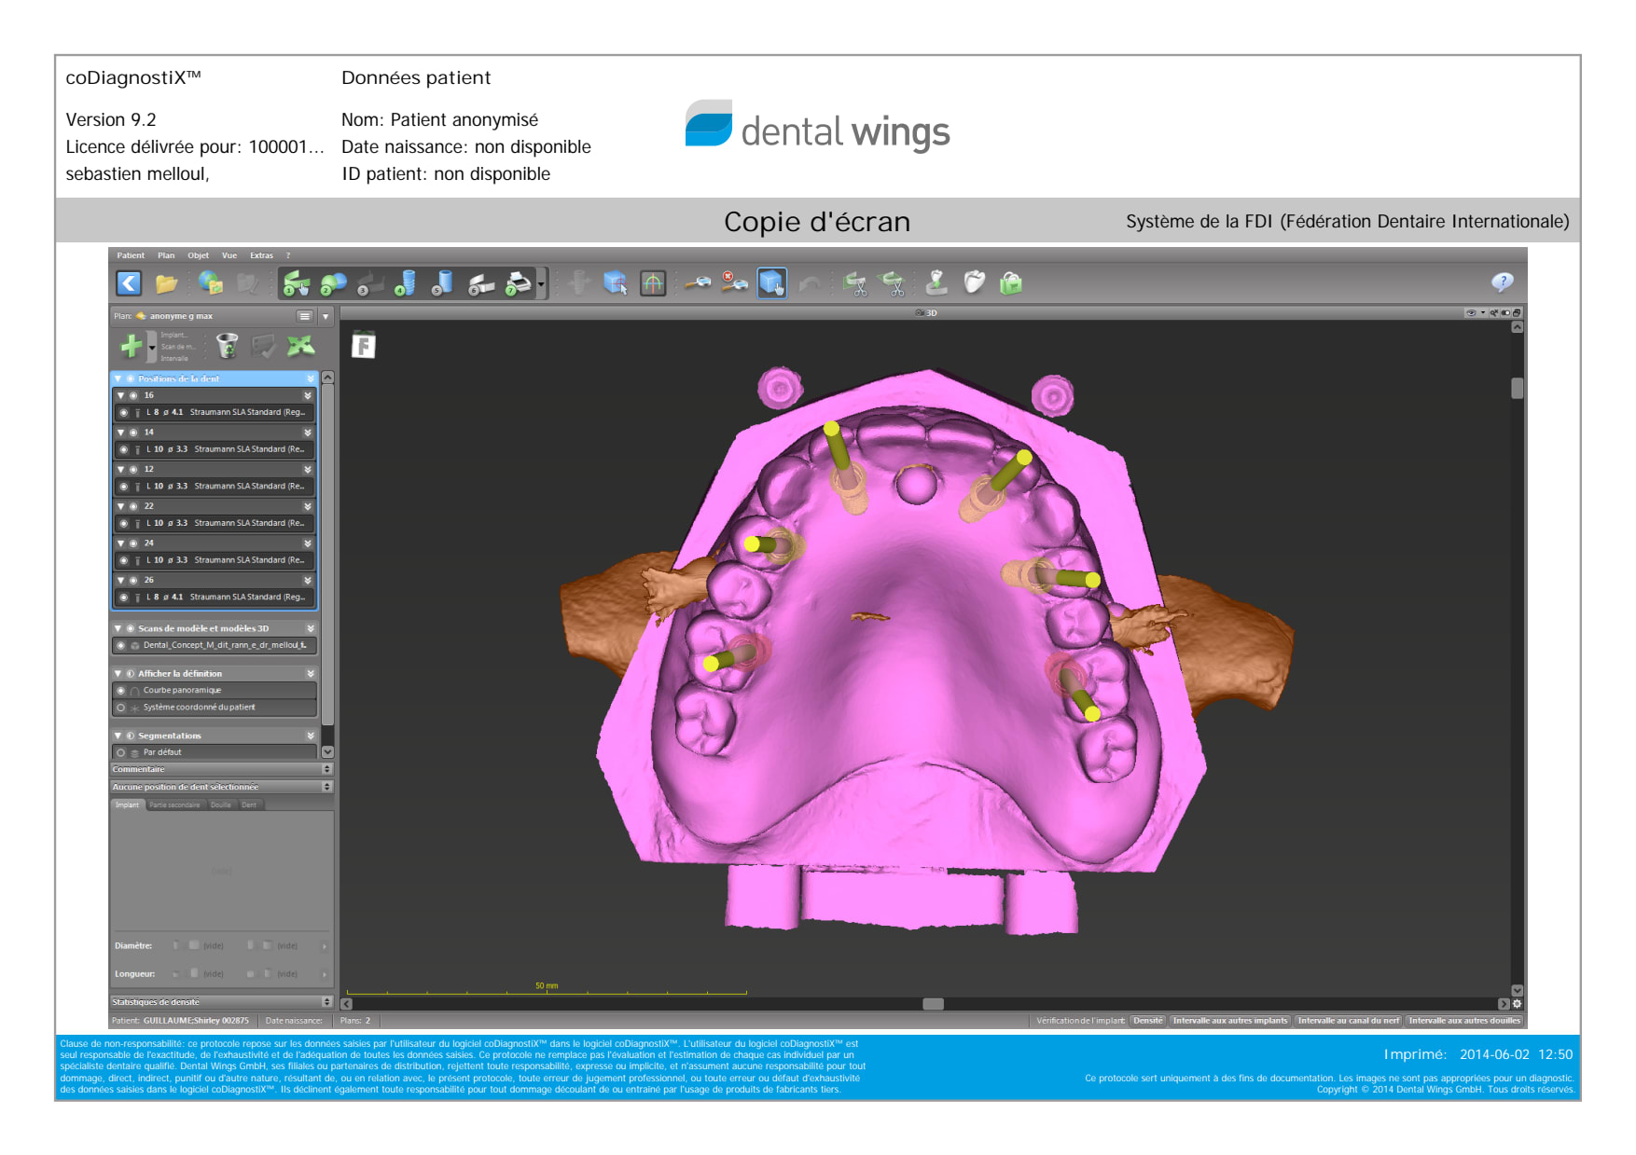Click the Densité verification button

(1147, 1021)
